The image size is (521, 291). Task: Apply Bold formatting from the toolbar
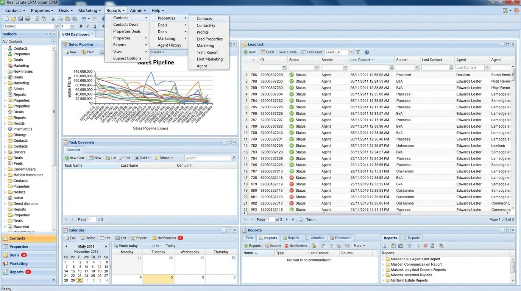(81, 26)
